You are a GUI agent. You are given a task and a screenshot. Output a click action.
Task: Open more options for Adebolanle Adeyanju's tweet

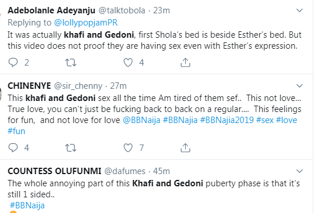tap(299, 10)
